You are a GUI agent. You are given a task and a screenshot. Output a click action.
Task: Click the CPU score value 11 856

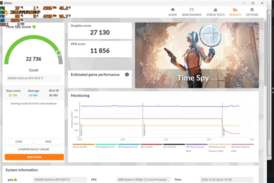coord(100,51)
